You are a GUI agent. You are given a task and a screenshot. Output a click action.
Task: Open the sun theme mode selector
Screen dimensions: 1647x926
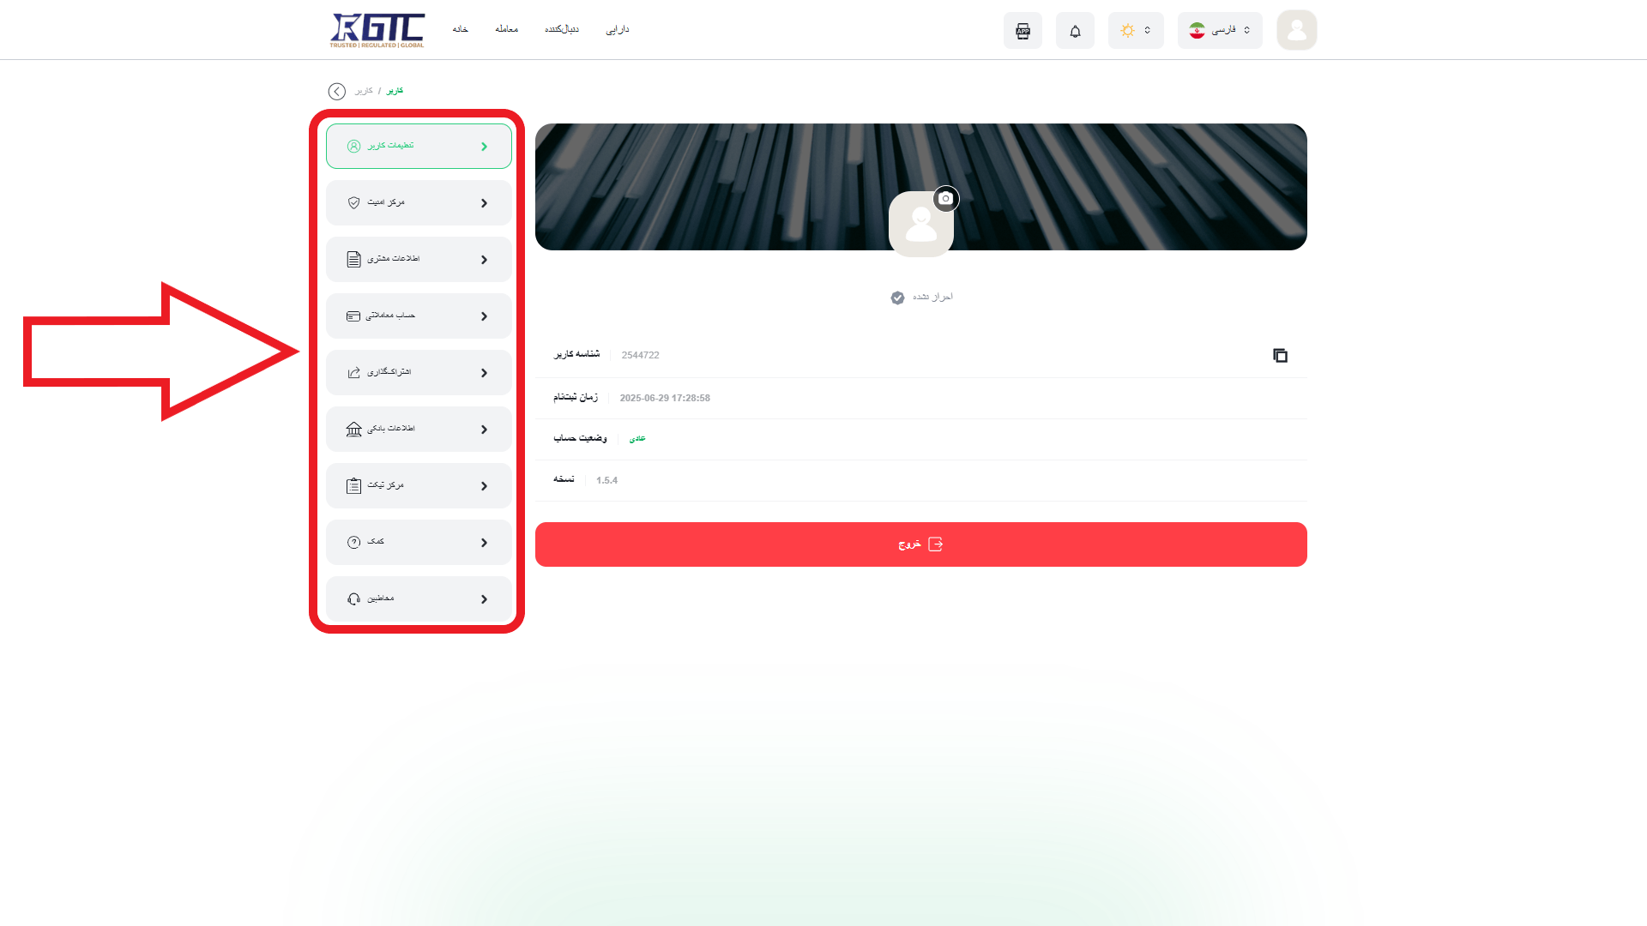point(1136,31)
